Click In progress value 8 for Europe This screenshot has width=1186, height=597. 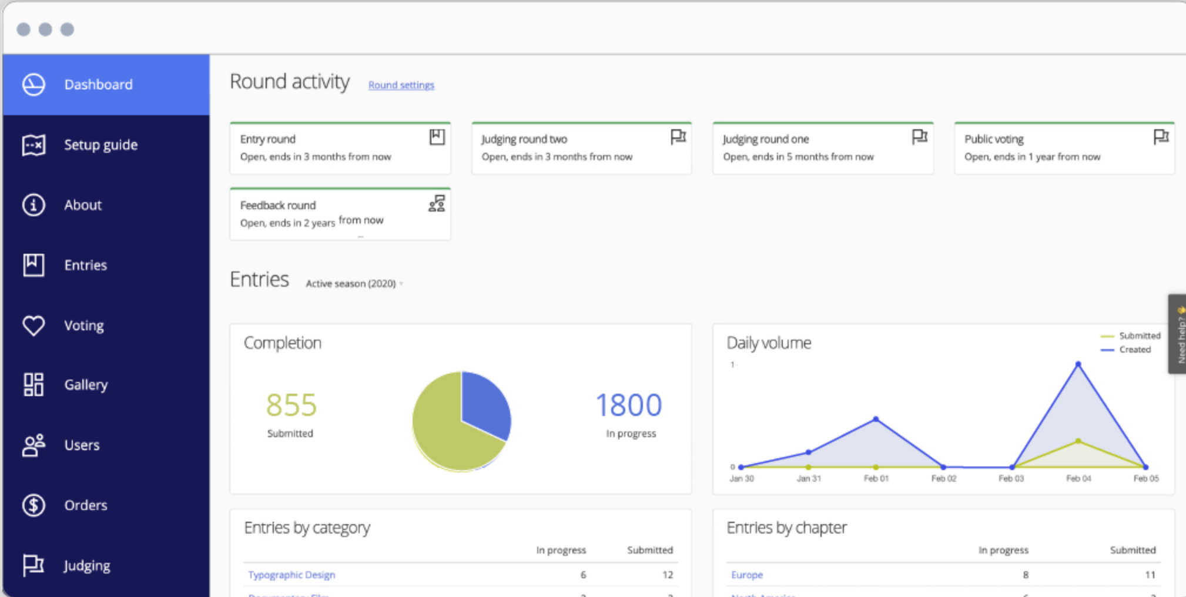pyautogui.click(x=1026, y=575)
